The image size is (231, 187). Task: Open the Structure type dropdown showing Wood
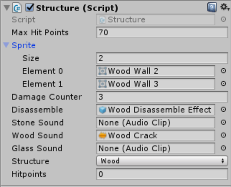coord(162,161)
